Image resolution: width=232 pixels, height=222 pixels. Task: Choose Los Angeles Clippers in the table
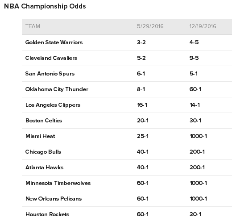53,105
